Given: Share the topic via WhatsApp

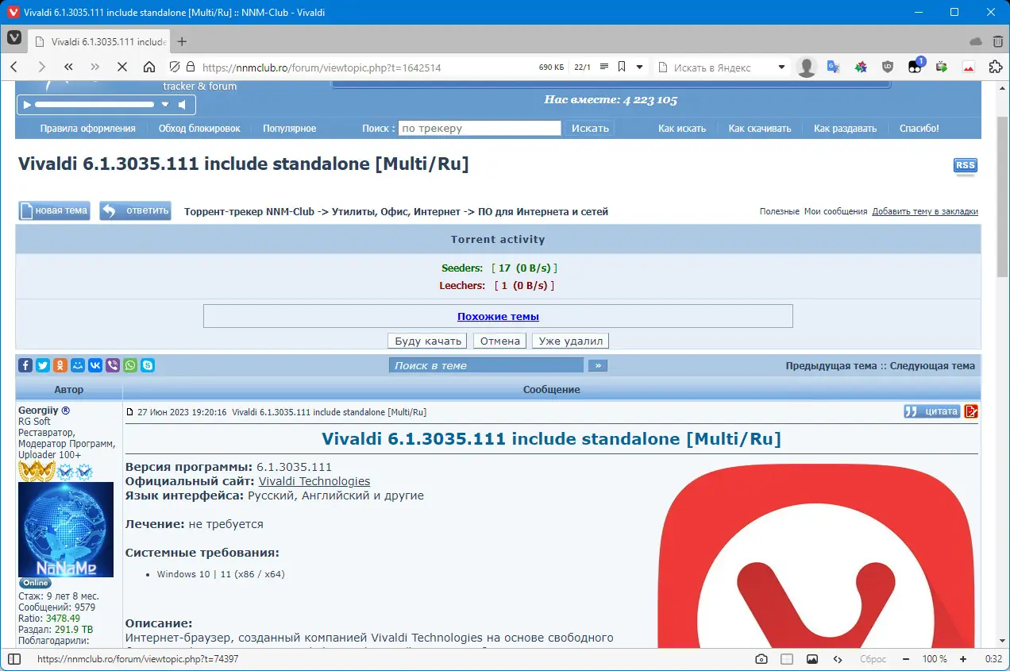Looking at the screenshot, I should point(130,365).
